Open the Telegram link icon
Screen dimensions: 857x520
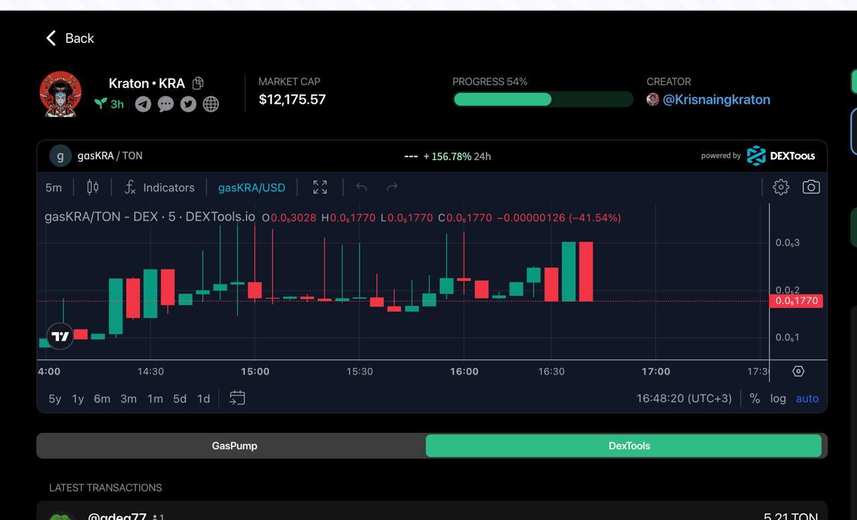click(143, 104)
